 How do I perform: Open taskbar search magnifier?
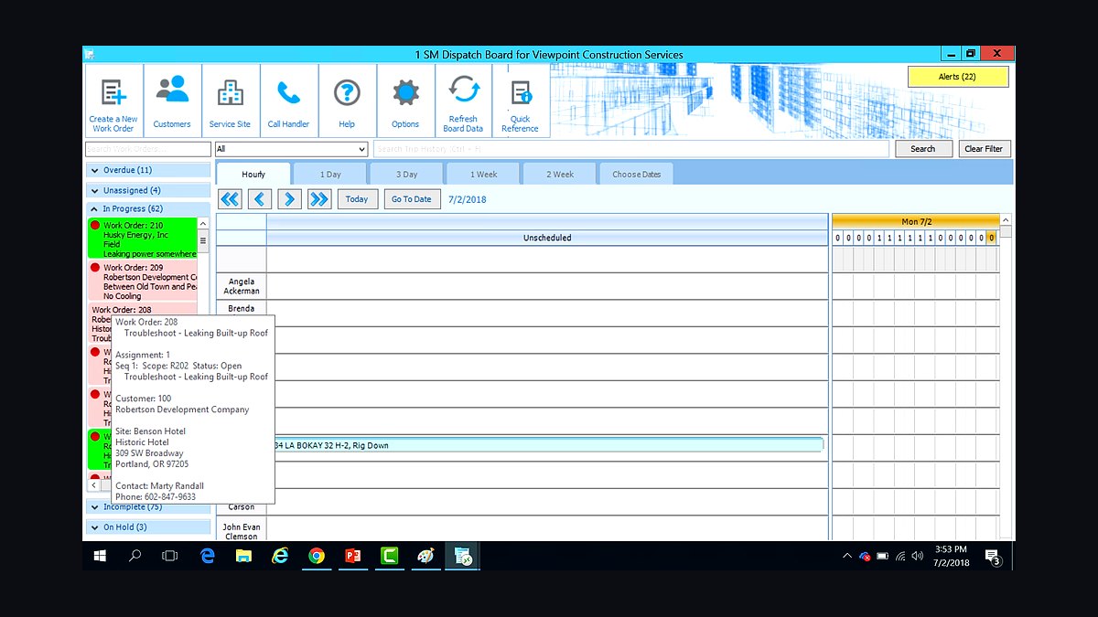pos(135,556)
